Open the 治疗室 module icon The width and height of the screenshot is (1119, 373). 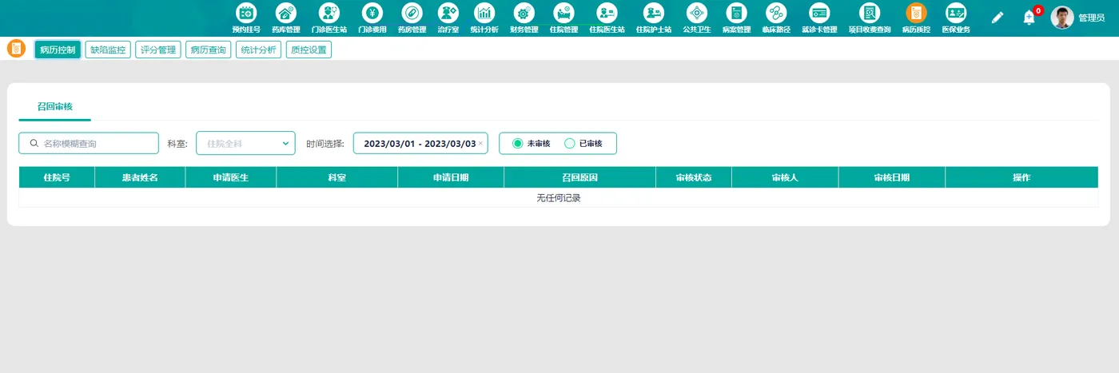coord(448,13)
